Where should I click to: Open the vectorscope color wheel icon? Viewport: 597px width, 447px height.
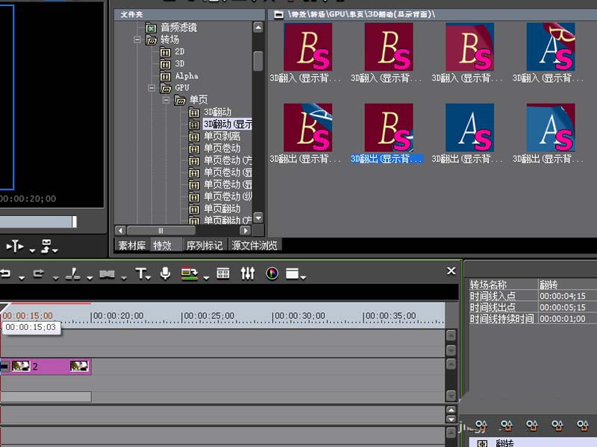click(272, 273)
